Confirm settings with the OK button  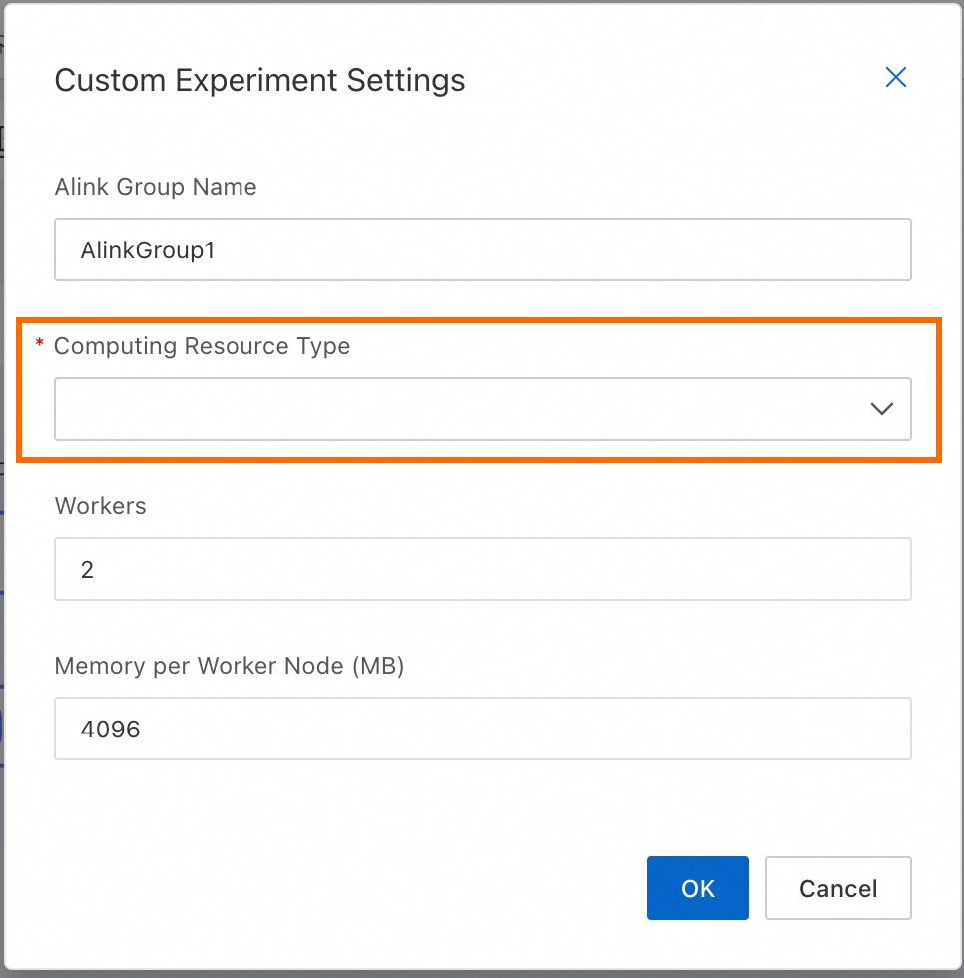click(x=697, y=888)
